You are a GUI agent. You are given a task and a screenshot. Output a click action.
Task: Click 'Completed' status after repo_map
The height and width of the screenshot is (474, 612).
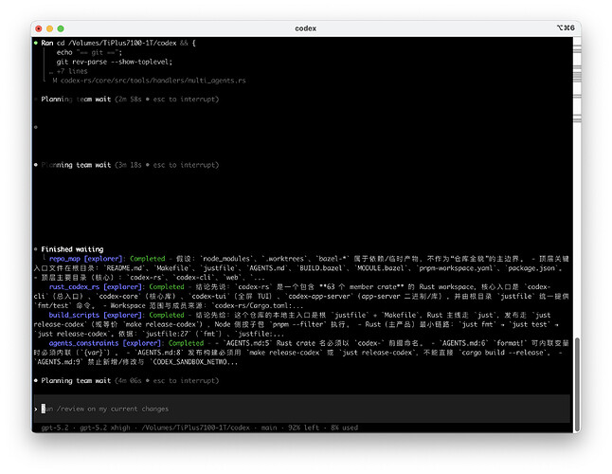[147, 259]
